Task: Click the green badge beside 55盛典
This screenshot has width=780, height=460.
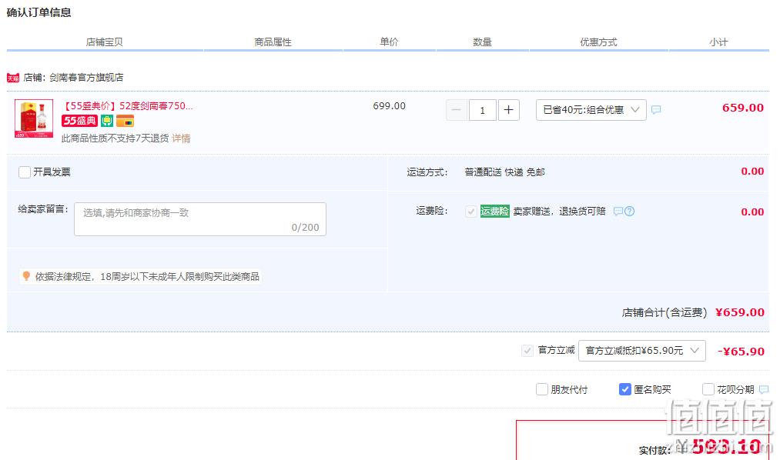Action: pyautogui.click(x=107, y=121)
